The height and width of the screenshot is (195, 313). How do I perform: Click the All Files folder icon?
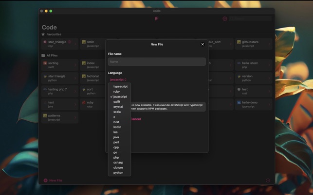(43, 55)
